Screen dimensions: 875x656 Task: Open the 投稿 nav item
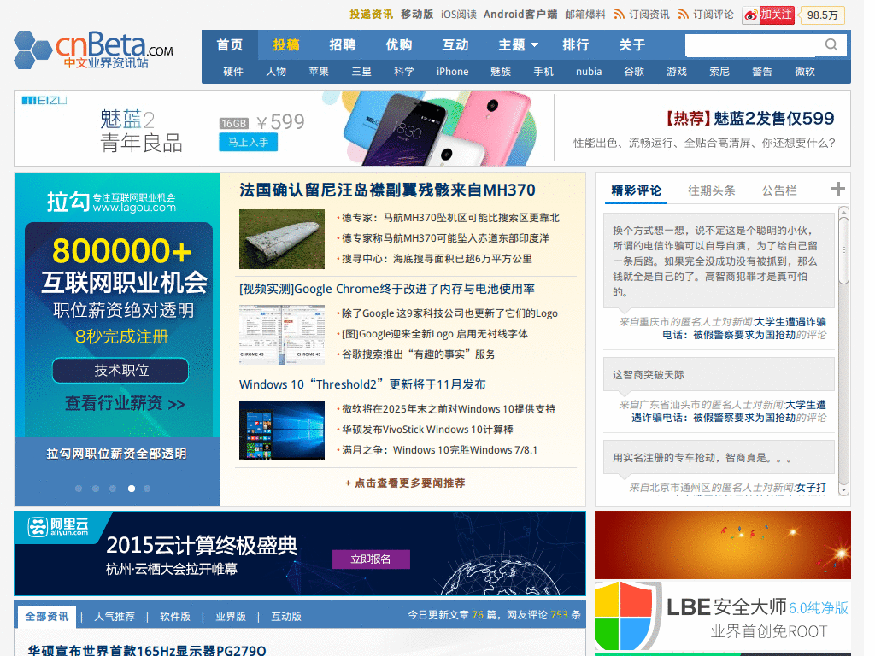click(x=286, y=44)
